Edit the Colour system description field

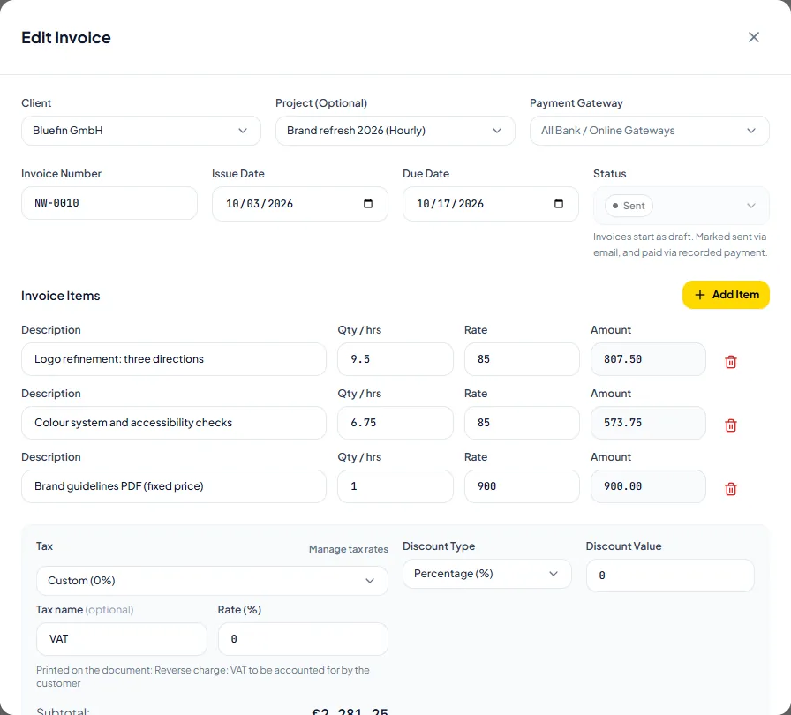pos(174,423)
